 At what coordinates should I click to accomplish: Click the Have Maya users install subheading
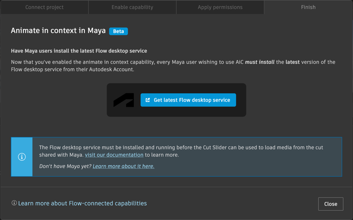(x=79, y=51)
